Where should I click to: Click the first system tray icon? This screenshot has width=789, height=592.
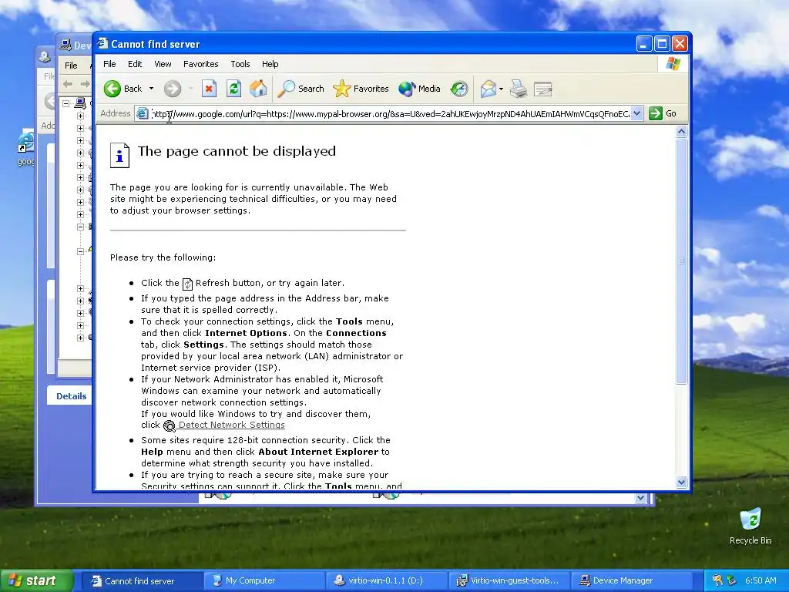[717, 580]
